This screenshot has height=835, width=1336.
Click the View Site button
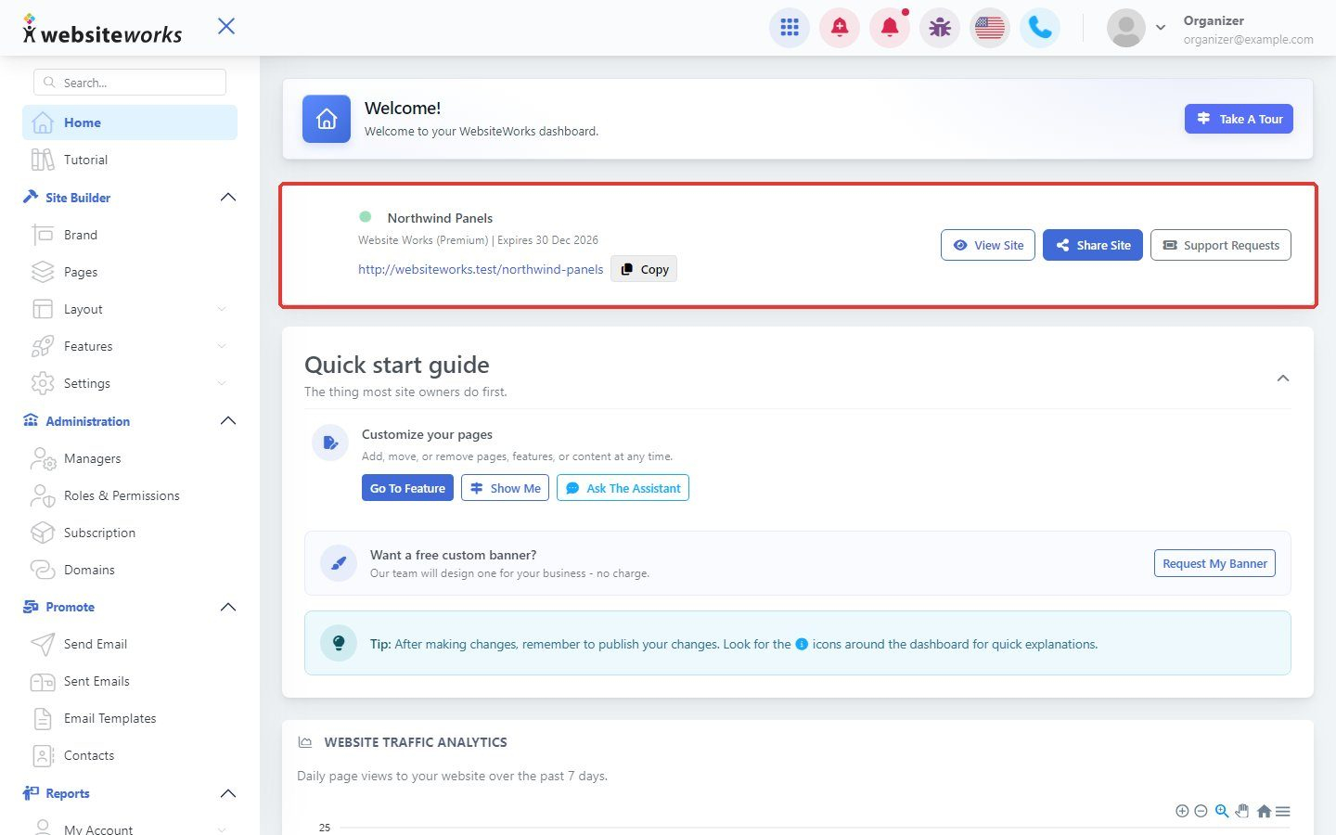coord(988,245)
